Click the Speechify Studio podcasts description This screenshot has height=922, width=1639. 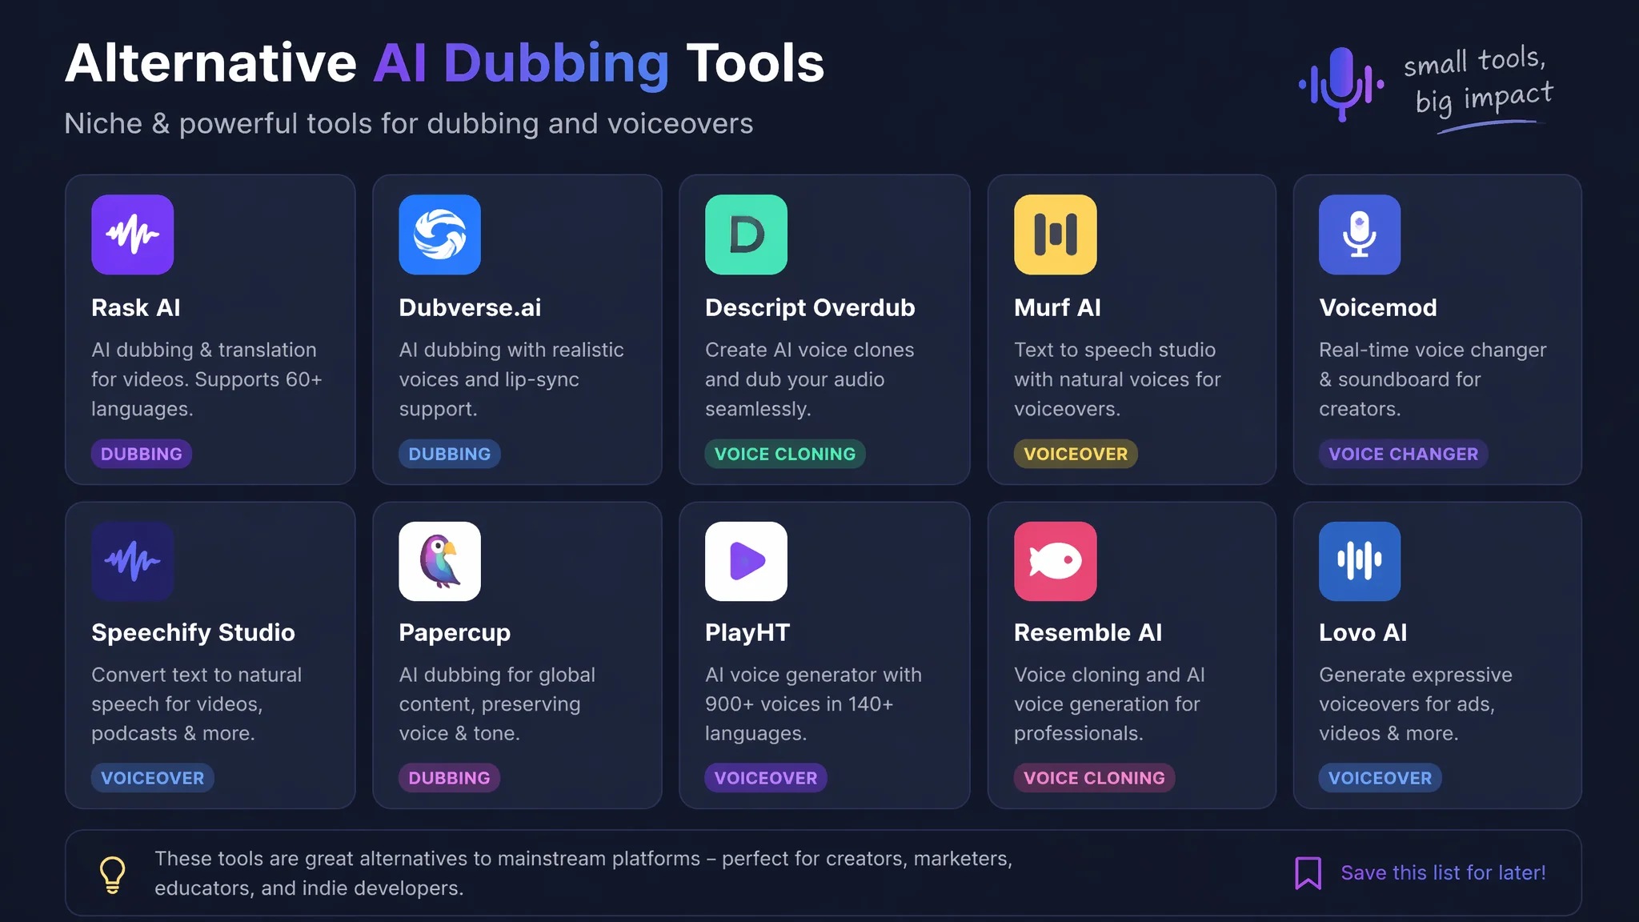[196, 704]
